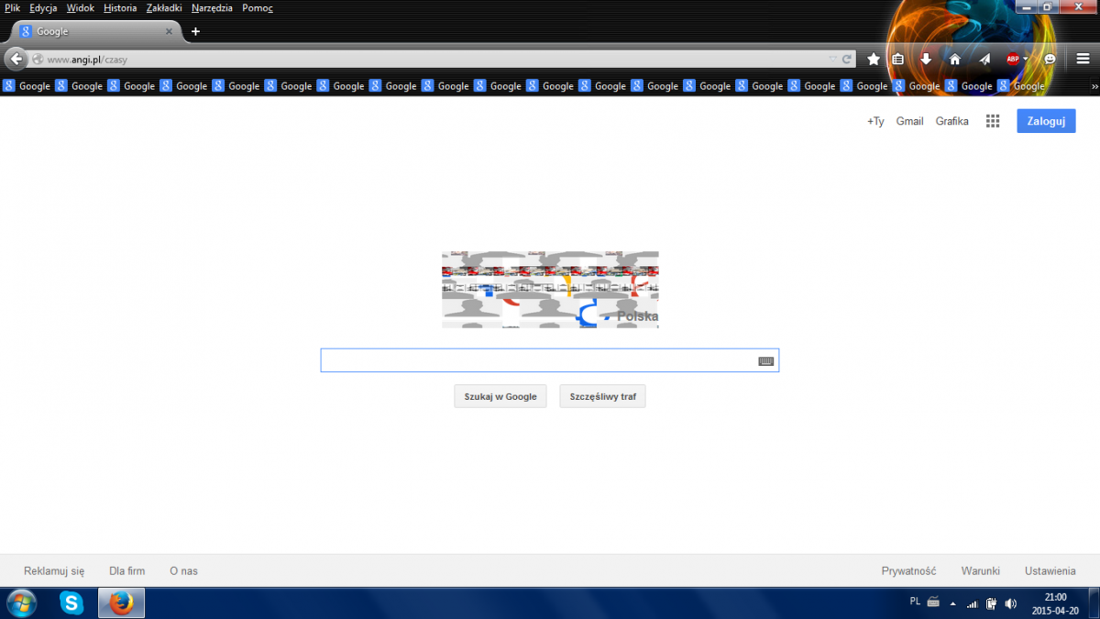Open Skype from the taskbar
This screenshot has width=1100, height=619.
click(x=71, y=602)
